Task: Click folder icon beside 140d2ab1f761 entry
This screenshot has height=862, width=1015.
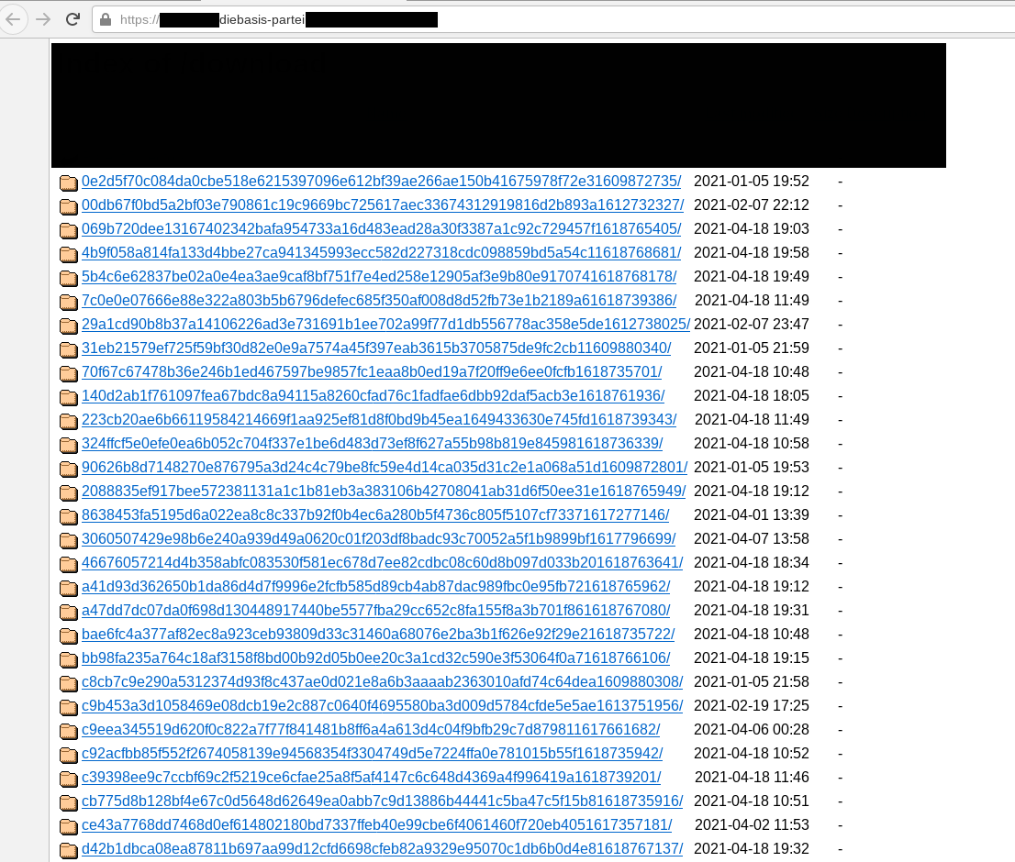Action: [69, 397]
